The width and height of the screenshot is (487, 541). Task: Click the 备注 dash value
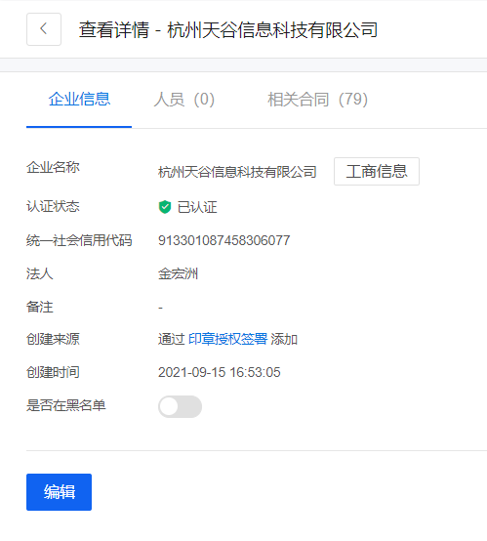160,308
